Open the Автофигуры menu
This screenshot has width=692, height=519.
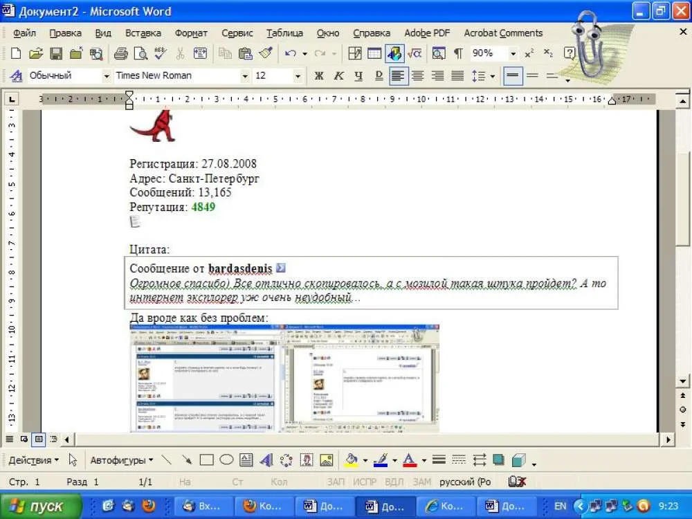coord(122,460)
